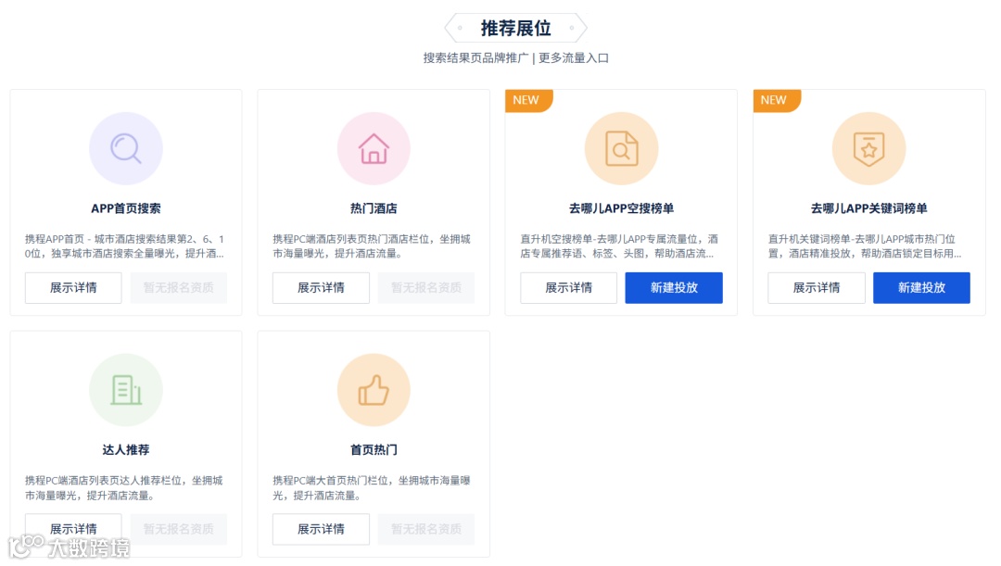This screenshot has width=1001, height=566.
Task: Click the 去哪儿APP关键词榜单 star badge icon
Action: click(x=868, y=148)
